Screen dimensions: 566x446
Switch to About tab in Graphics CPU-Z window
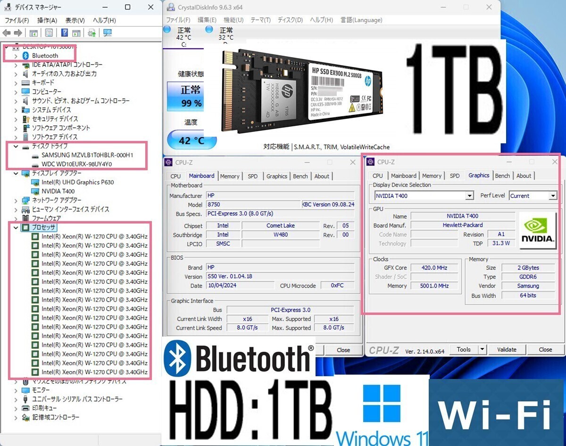pyautogui.click(x=524, y=176)
